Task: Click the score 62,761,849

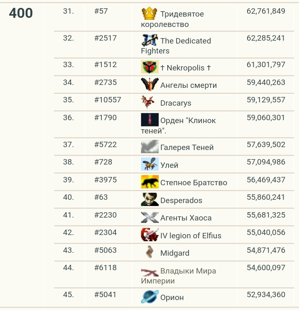Action: tap(266, 11)
